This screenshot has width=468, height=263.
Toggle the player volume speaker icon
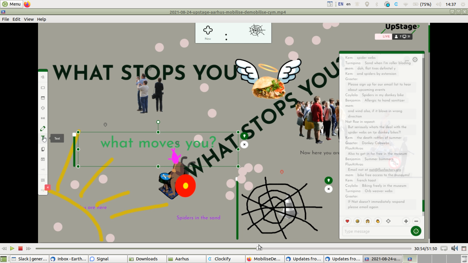pyautogui.click(x=454, y=248)
